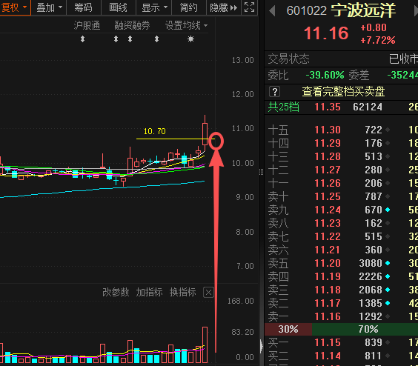The height and width of the screenshot is (366, 418).
Task: Select the 画线 drawing tool
Action: 118,7
